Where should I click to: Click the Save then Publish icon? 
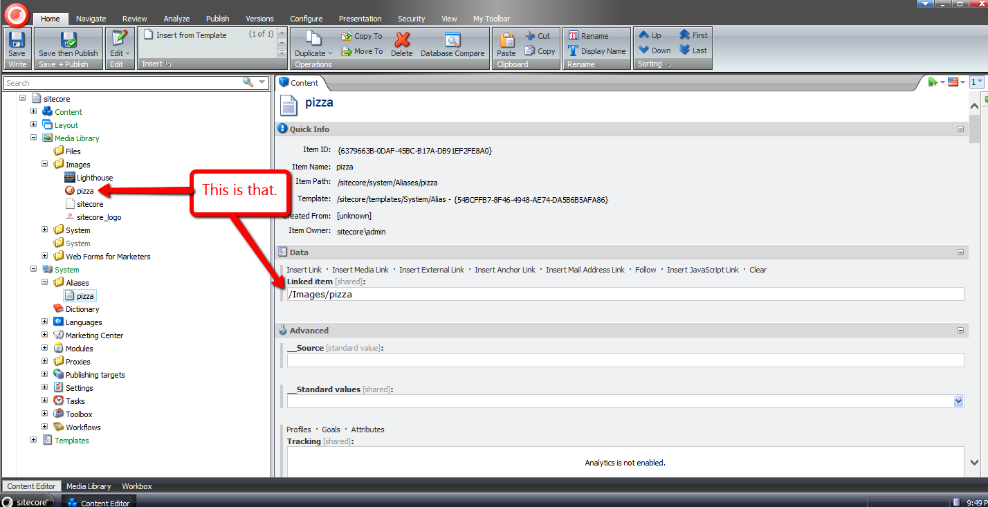[68, 40]
